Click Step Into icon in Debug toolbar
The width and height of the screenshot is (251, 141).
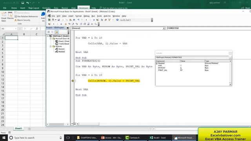[69, 24]
